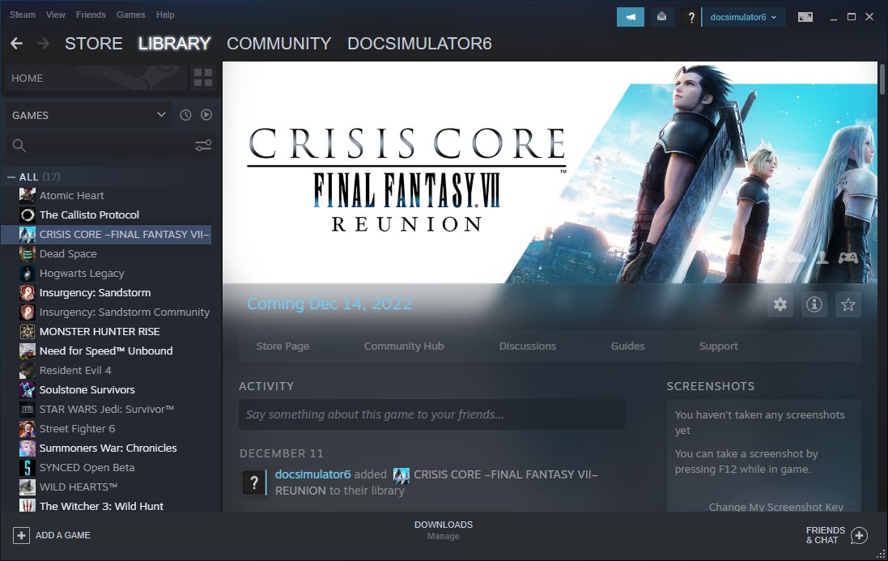Open the DOCSIMULATOR6 profile tab

419,44
